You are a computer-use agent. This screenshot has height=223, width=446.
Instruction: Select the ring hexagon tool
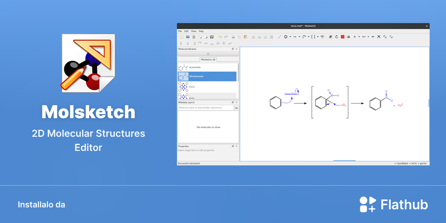[x=286, y=37]
